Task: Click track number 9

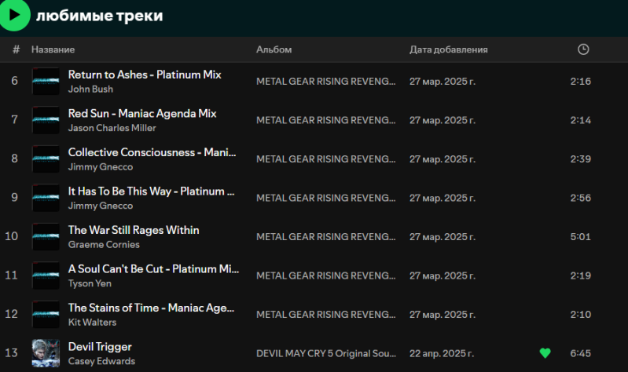Action: pos(14,197)
